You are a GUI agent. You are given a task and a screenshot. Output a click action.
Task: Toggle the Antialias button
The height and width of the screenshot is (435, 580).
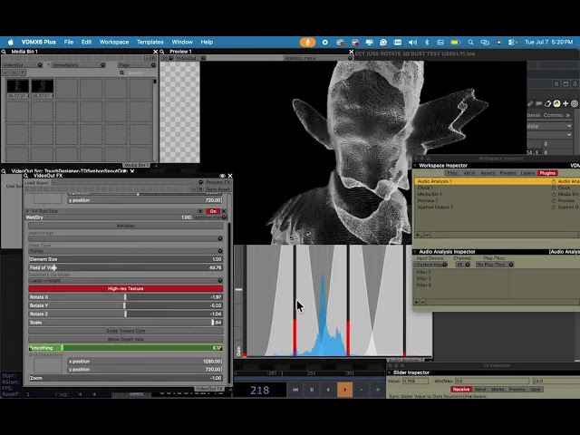[125, 226]
